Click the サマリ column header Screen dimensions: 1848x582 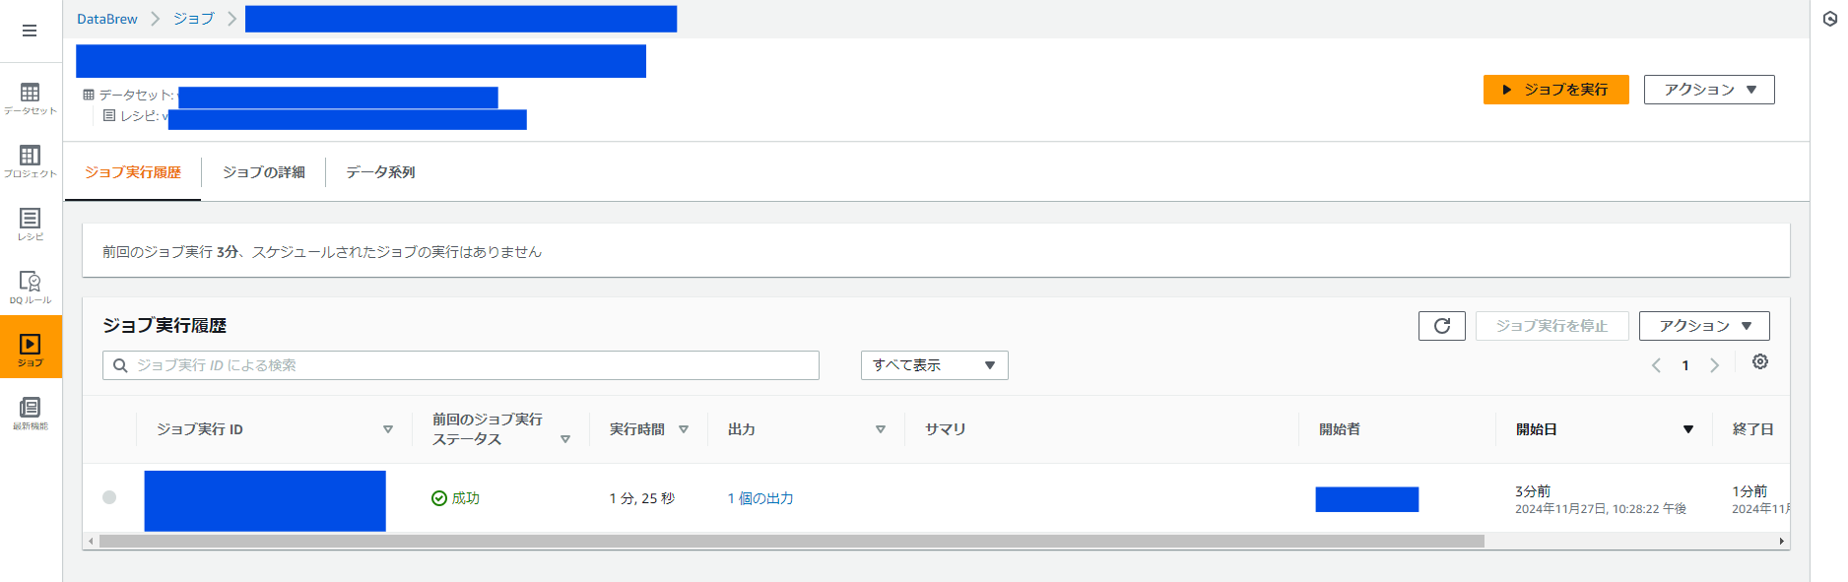point(945,429)
